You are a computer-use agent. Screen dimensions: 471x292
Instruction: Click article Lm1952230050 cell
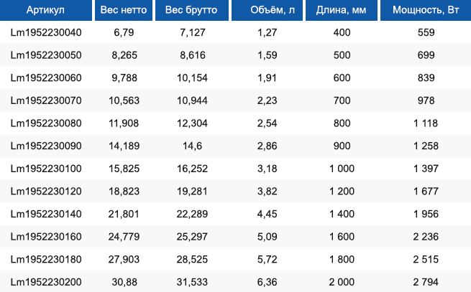[46, 55]
